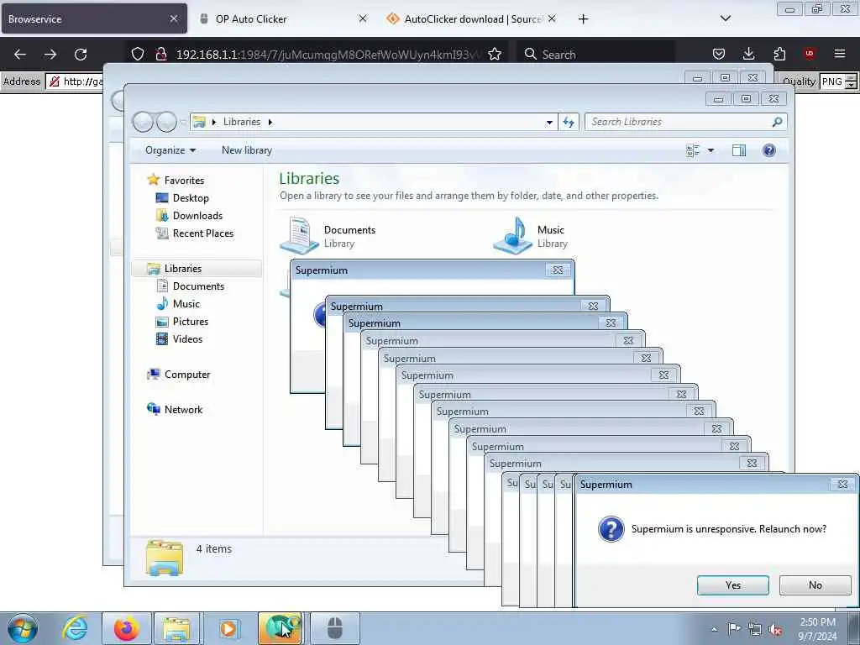
Task: Open Firefox from the Windows taskbar
Action: coord(126,628)
